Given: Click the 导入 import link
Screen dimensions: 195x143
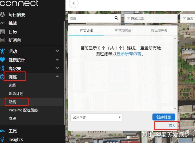Looking at the screenshot, I should [172, 126].
